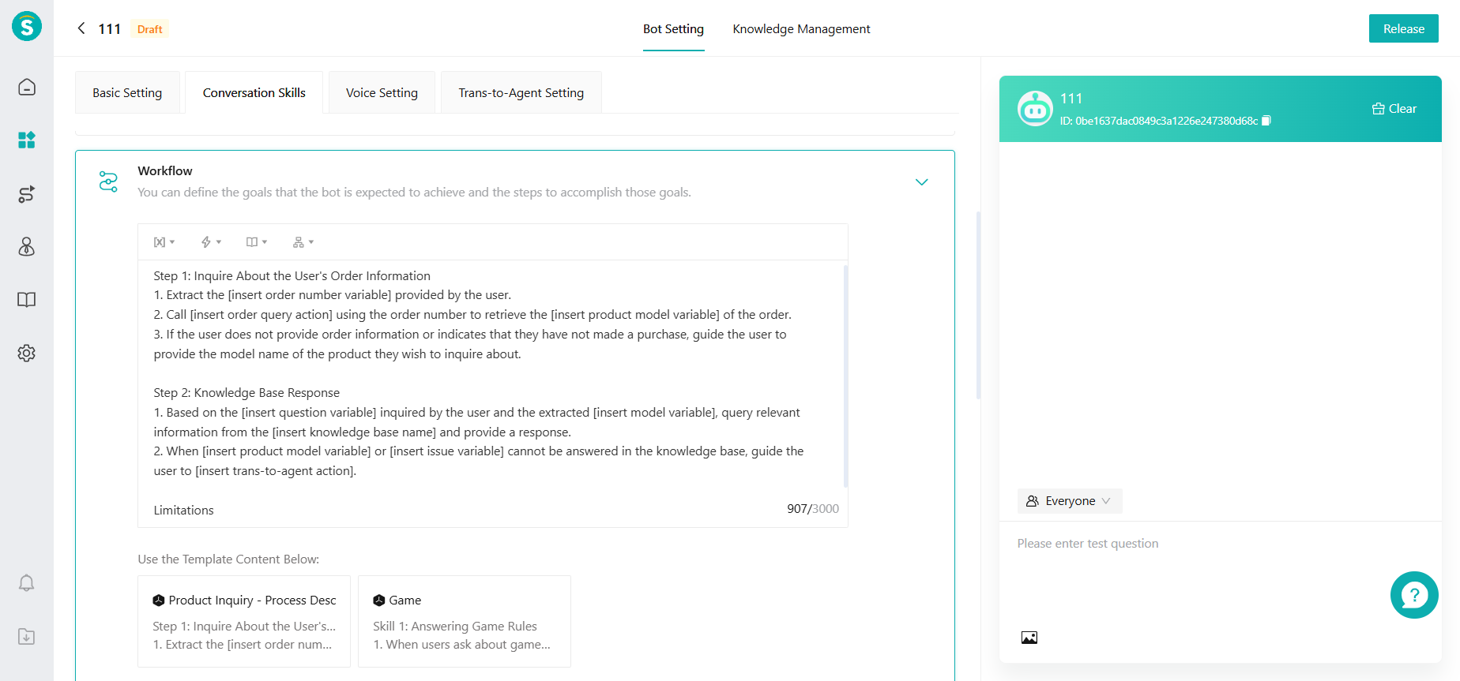Open the knowledge book icon in sidebar

pos(27,300)
